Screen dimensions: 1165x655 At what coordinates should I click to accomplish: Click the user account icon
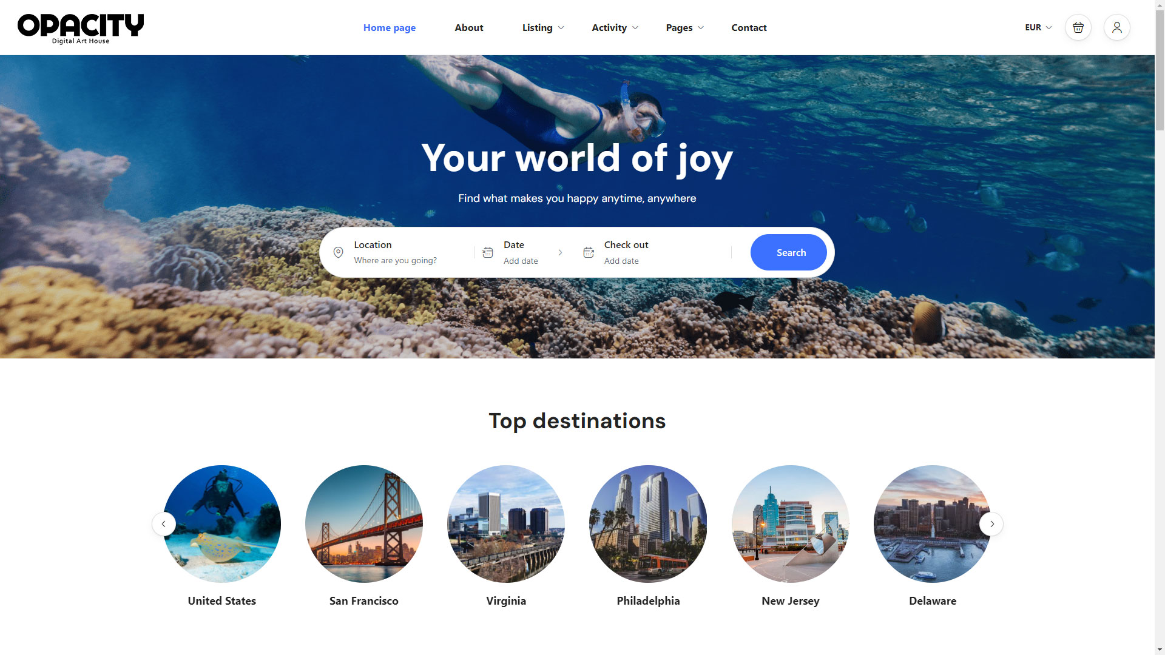[x=1116, y=27]
